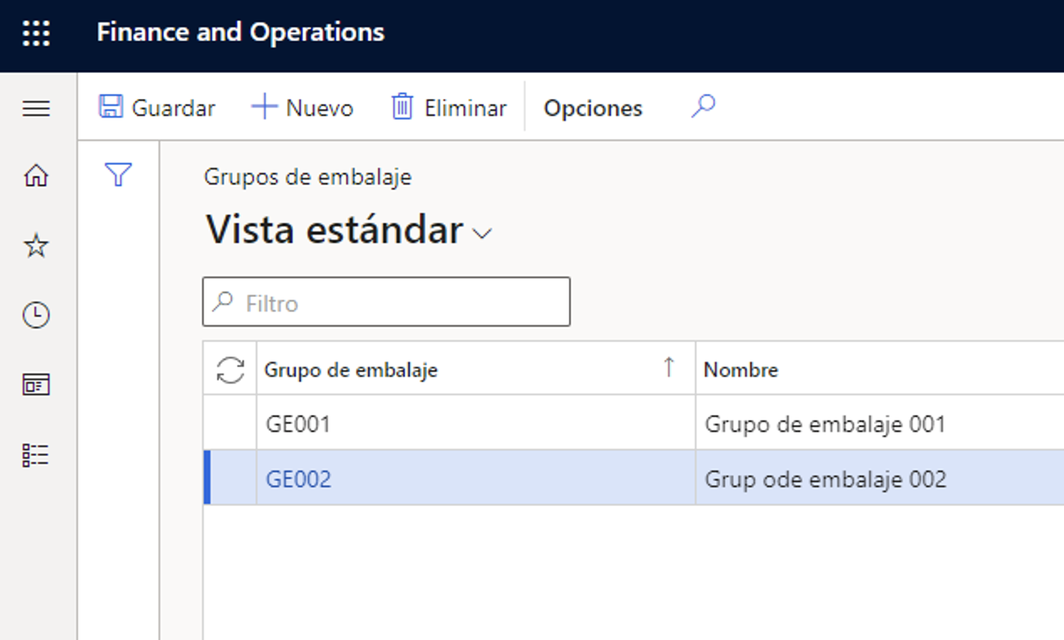Open Workspaces icon in the sidebar
1064x640 pixels.
click(36, 385)
